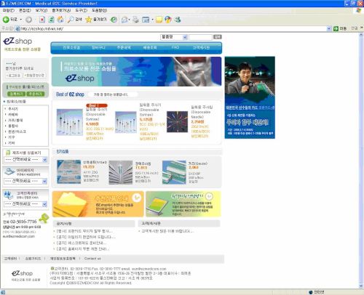Open the 파일(F) File menu
364x295 pixels.
click(9, 10)
